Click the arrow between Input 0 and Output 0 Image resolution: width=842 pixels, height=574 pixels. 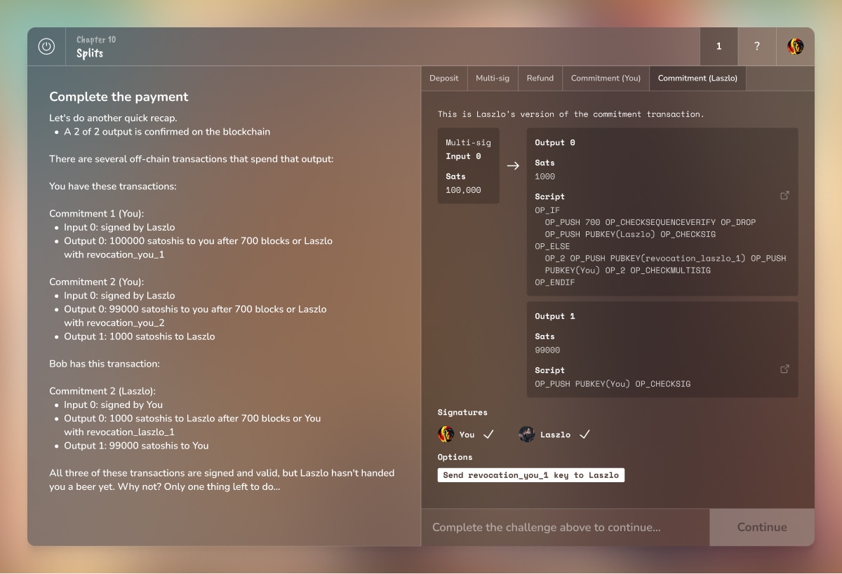(x=512, y=166)
